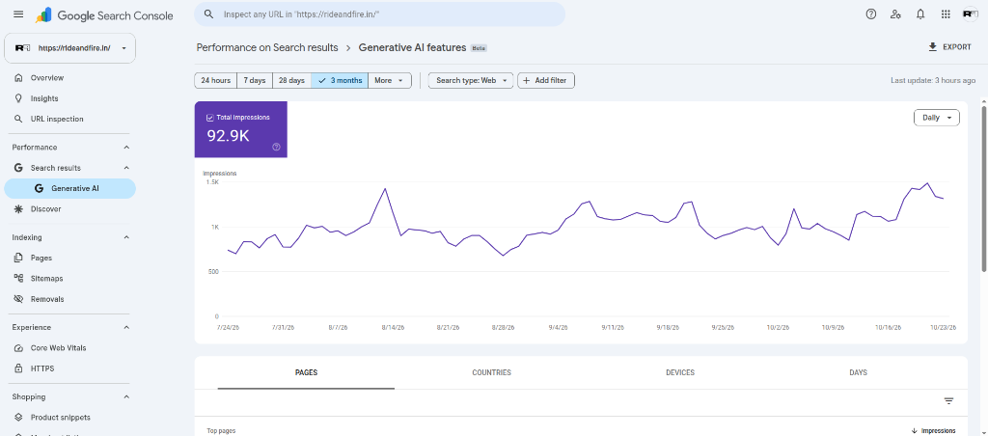
Task: Toggle the Total impressions checkbox
Action: coord(210,117)
